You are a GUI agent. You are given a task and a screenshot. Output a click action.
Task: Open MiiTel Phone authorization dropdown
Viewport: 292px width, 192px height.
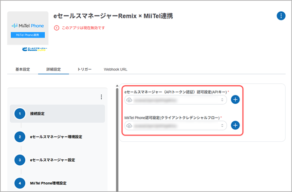click(x=176, y=126)
